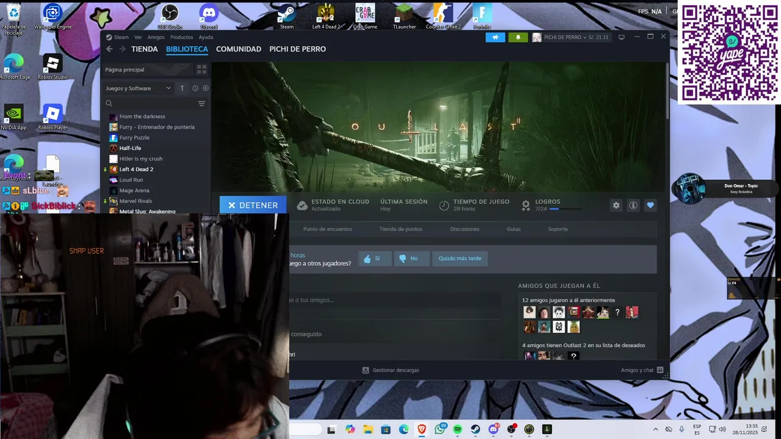Open Amigos y chat panel

coord(642,370)
